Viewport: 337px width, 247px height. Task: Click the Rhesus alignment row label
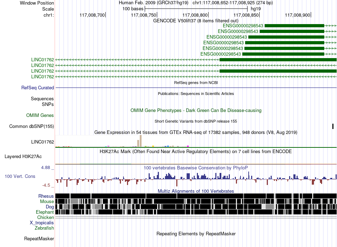click(46, 196)
